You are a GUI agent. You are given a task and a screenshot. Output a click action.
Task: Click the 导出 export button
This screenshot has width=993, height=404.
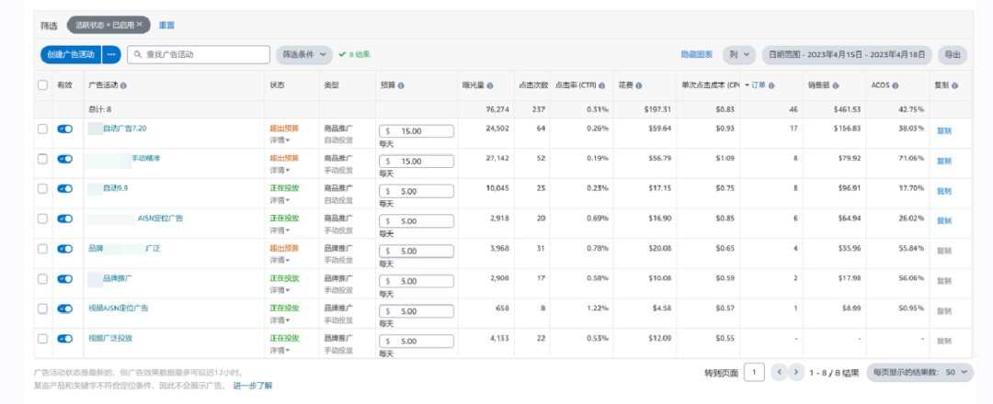click(952, 54)
